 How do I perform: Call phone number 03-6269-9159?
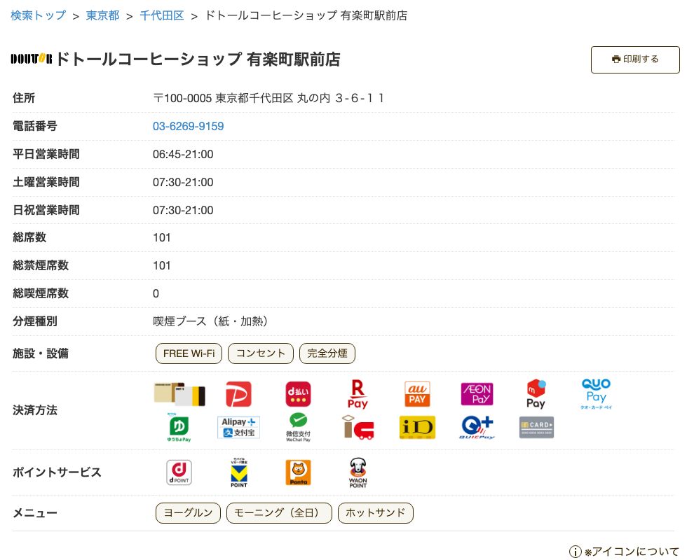[x=188, y=127]
